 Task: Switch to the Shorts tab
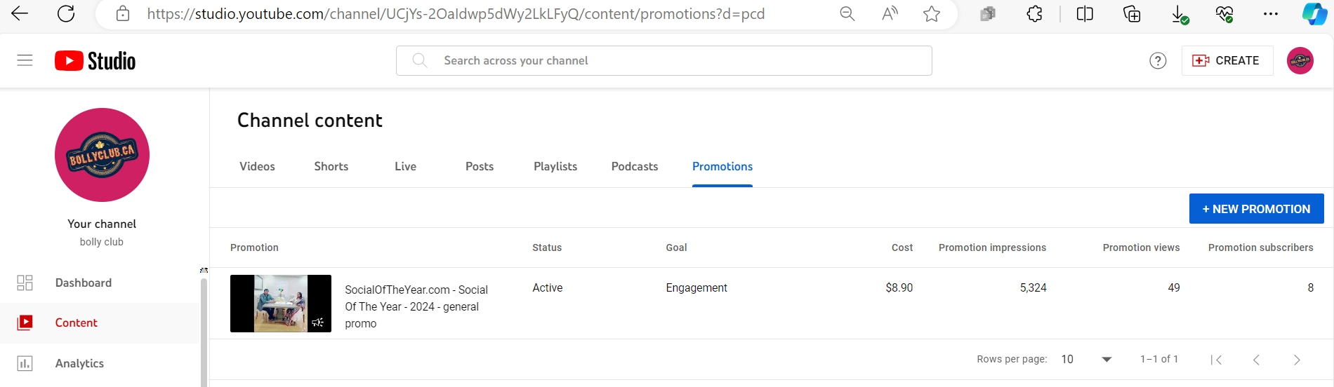331,166
